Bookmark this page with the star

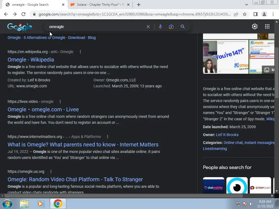[245, 14]
